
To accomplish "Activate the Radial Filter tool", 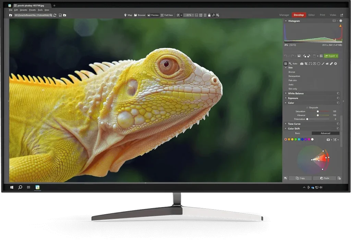I will pyautogui.click(x=318, y=63).
